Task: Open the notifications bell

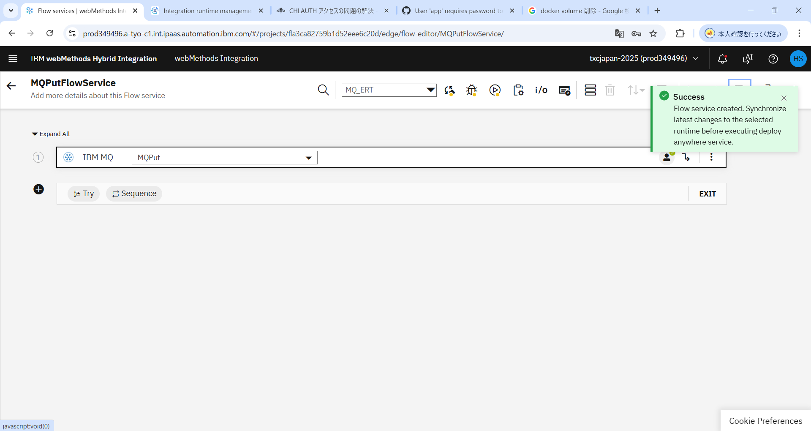Action: pyautogui.click(x=722, y=59)
